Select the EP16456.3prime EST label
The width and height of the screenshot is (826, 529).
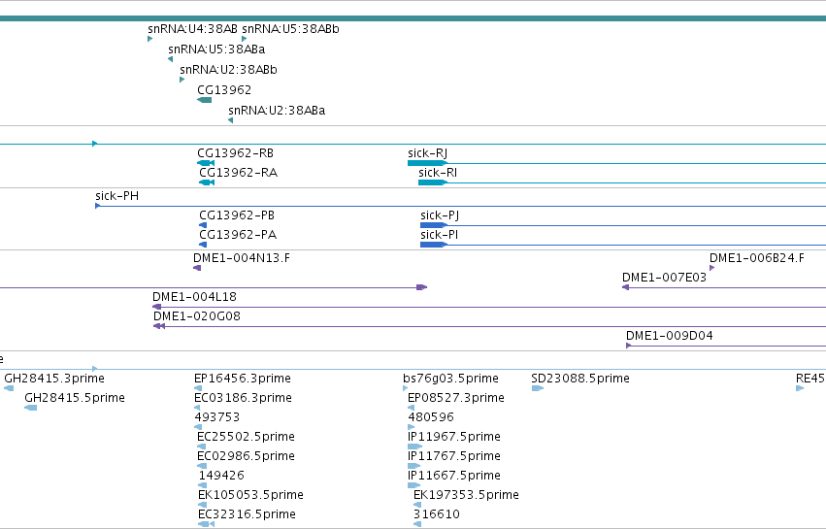pos(243,379)
